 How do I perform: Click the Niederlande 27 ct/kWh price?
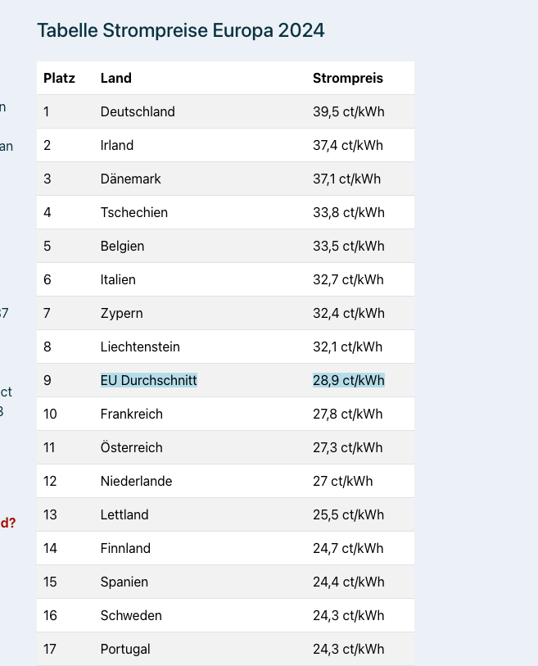342,481
